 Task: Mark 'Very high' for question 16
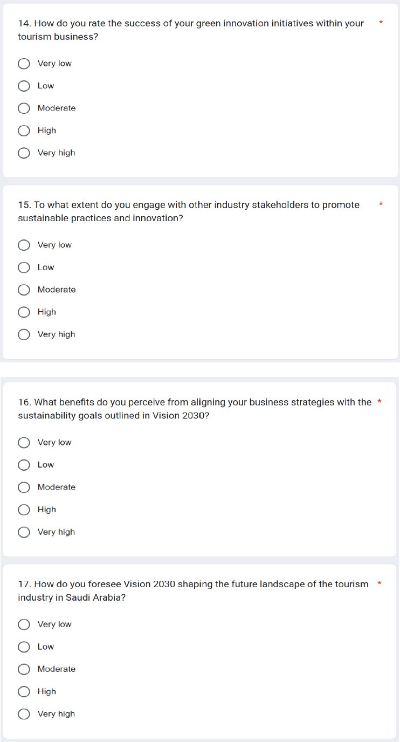[x=24, y=532]
